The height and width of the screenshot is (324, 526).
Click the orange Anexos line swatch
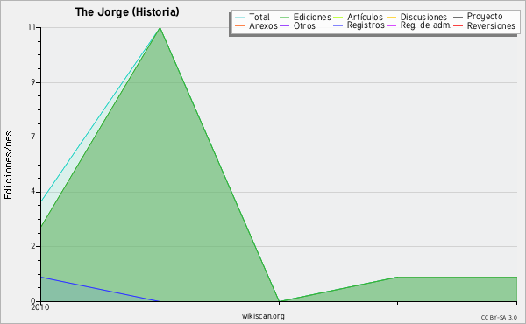240,25
